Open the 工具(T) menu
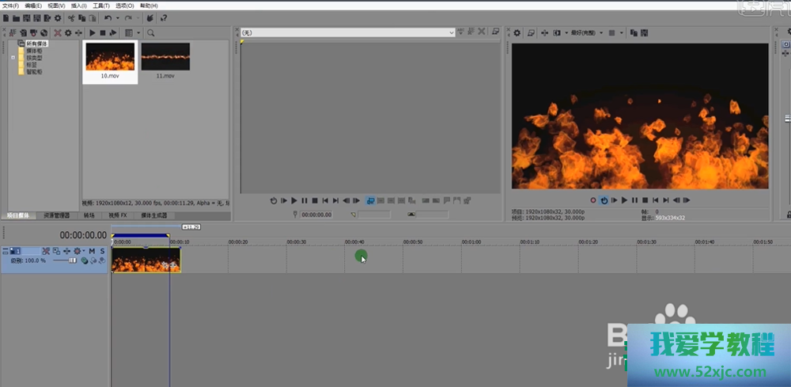The height and width of the screenshot is (387, 791). click(100, 6)
